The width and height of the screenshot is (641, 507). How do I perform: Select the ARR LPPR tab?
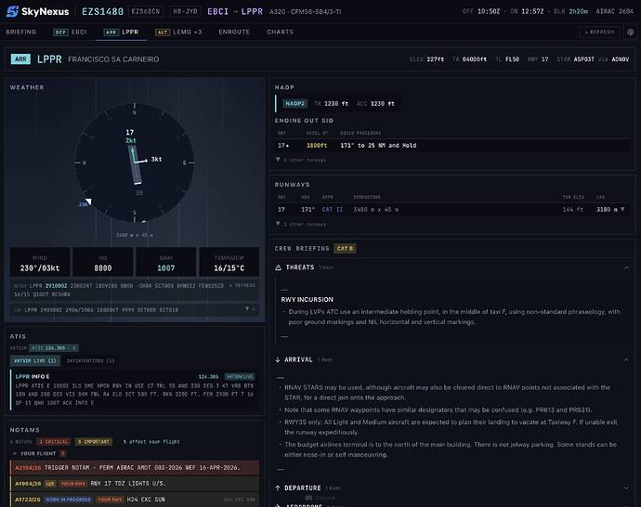tap(121, 32)
